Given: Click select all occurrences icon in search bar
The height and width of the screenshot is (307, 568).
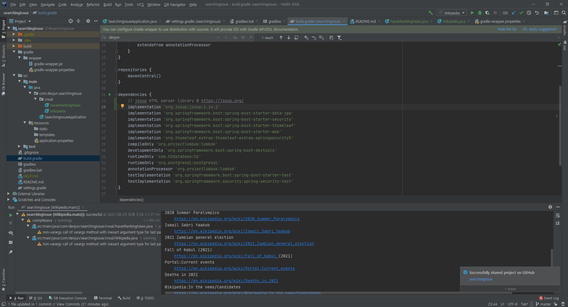Looking at the screenshot, I should coord(322,37).
